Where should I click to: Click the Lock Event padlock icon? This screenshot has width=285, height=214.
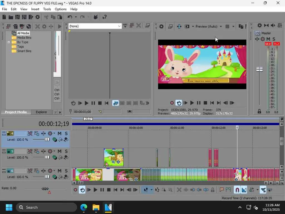(212, 190)
